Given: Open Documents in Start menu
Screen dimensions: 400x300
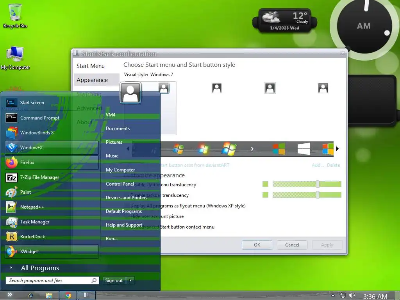Looking at the screenshot, I should click(x=118, y=129).
